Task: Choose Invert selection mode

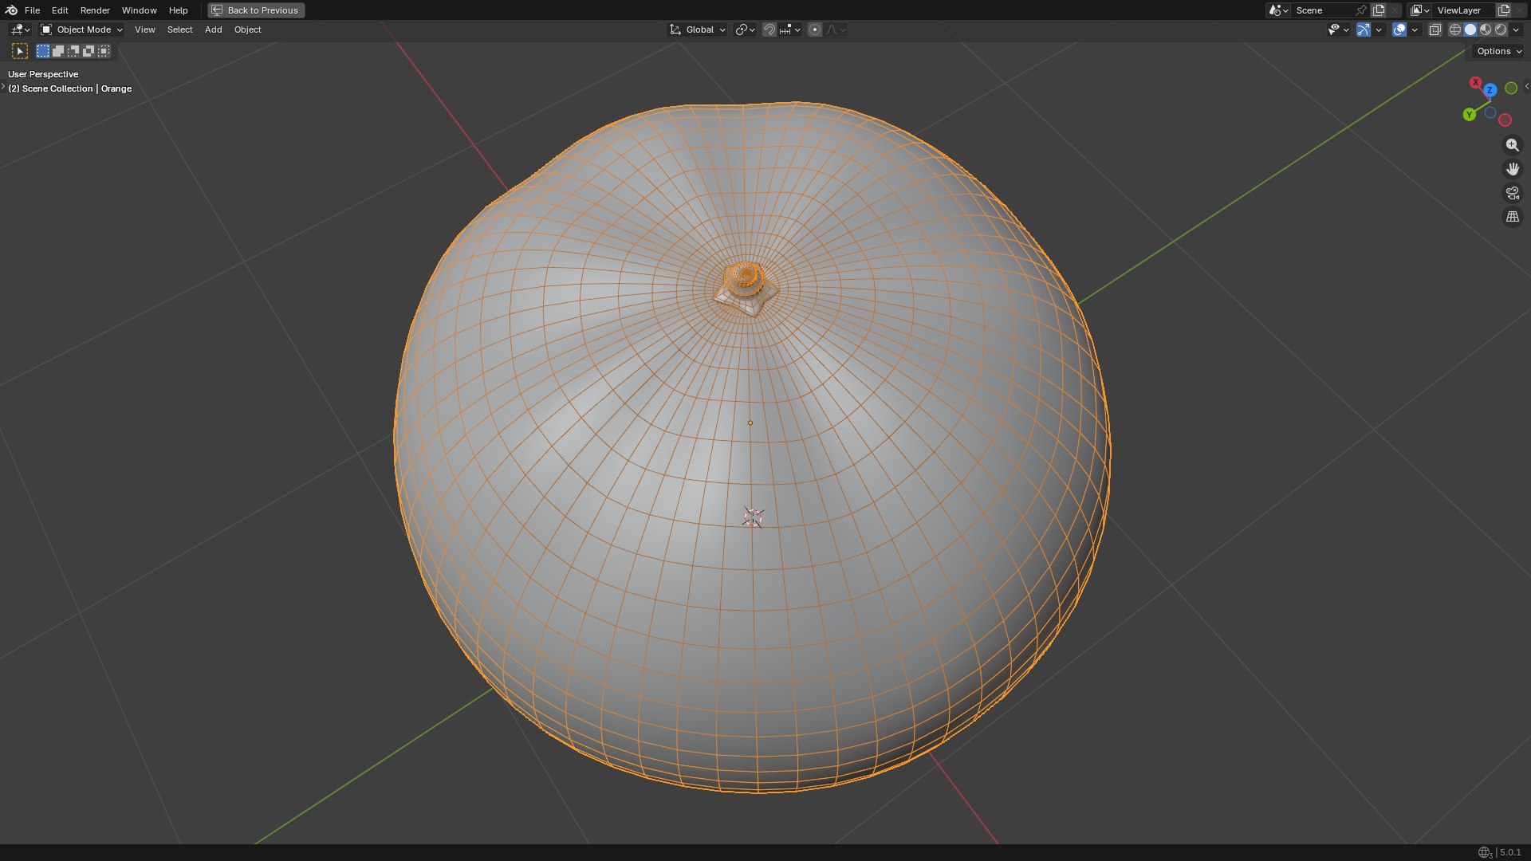Action: pyautogui.click(x=89, y=51)
